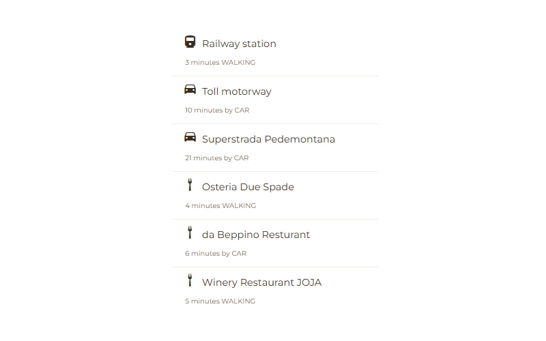The image size is (546, 341).
Task: Click the train icon beside Railway station
Action: (x=190, y=42)
